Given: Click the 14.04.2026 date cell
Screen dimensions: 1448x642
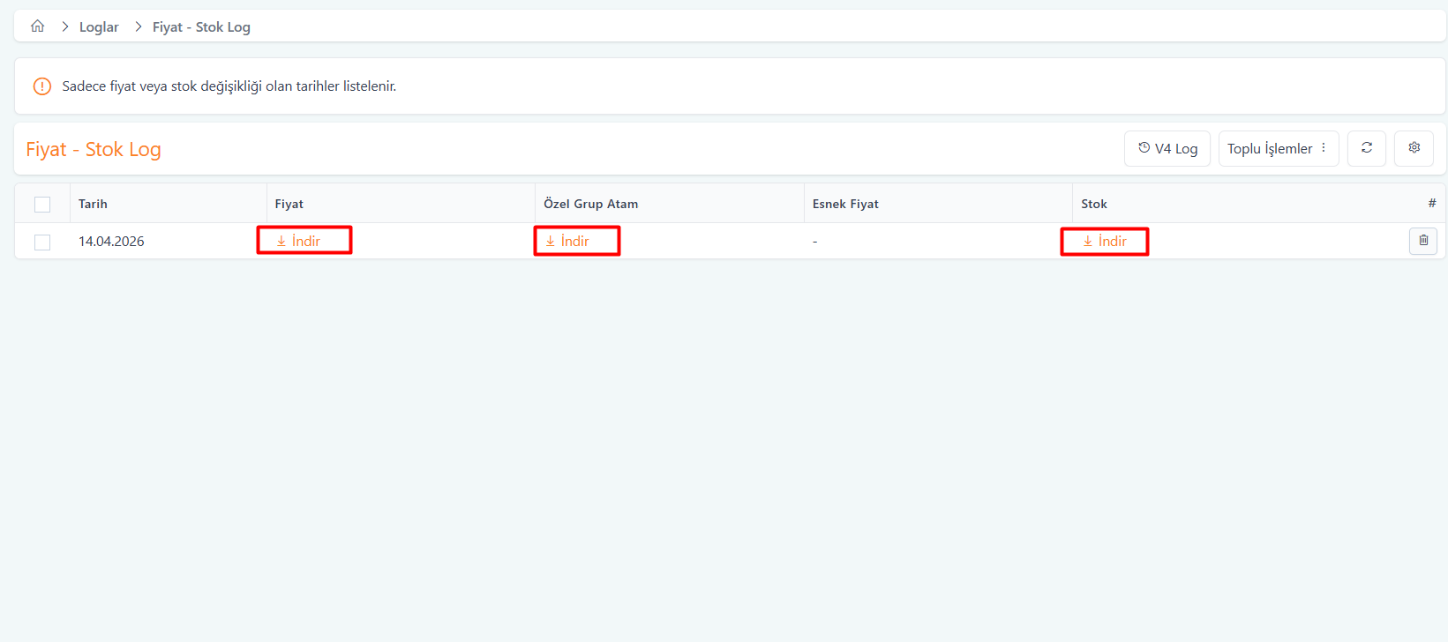Looking at the screenshot, I should [111, 242].
